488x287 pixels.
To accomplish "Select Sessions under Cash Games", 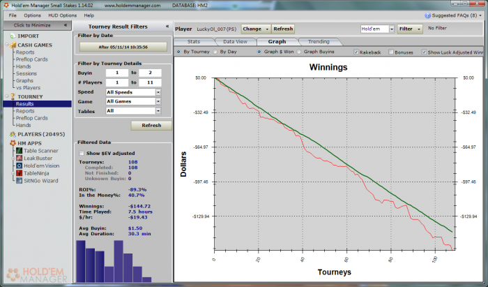I will [26, 73].
